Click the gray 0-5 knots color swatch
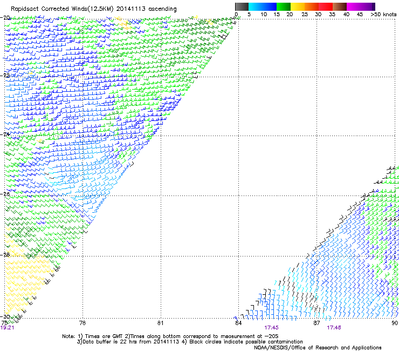The image size is (399, 351). [242, 6]
